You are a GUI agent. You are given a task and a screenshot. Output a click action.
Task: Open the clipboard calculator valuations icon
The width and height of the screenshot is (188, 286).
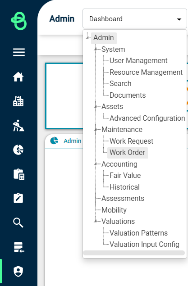(19, 174)
